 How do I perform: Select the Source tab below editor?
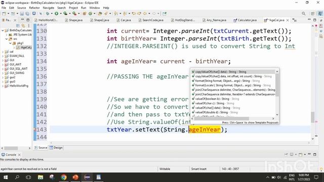pos(40,148)
